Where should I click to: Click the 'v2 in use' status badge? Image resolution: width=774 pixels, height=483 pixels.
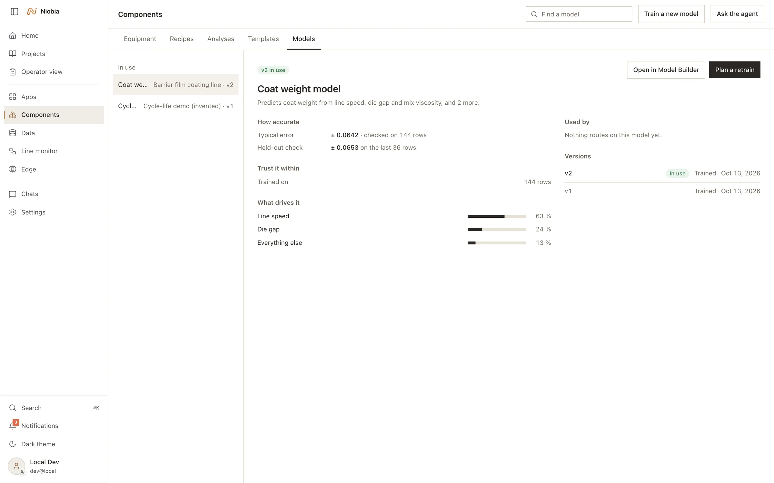point(273,70)
